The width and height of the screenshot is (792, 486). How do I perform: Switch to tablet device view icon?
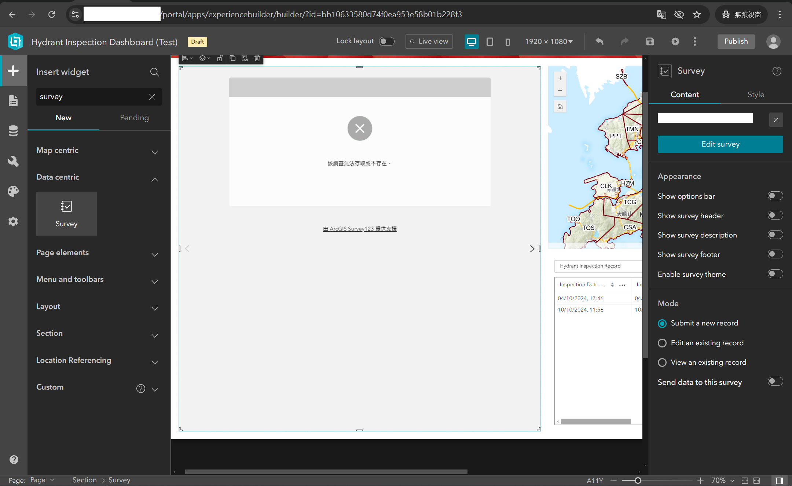pos(489,41)
